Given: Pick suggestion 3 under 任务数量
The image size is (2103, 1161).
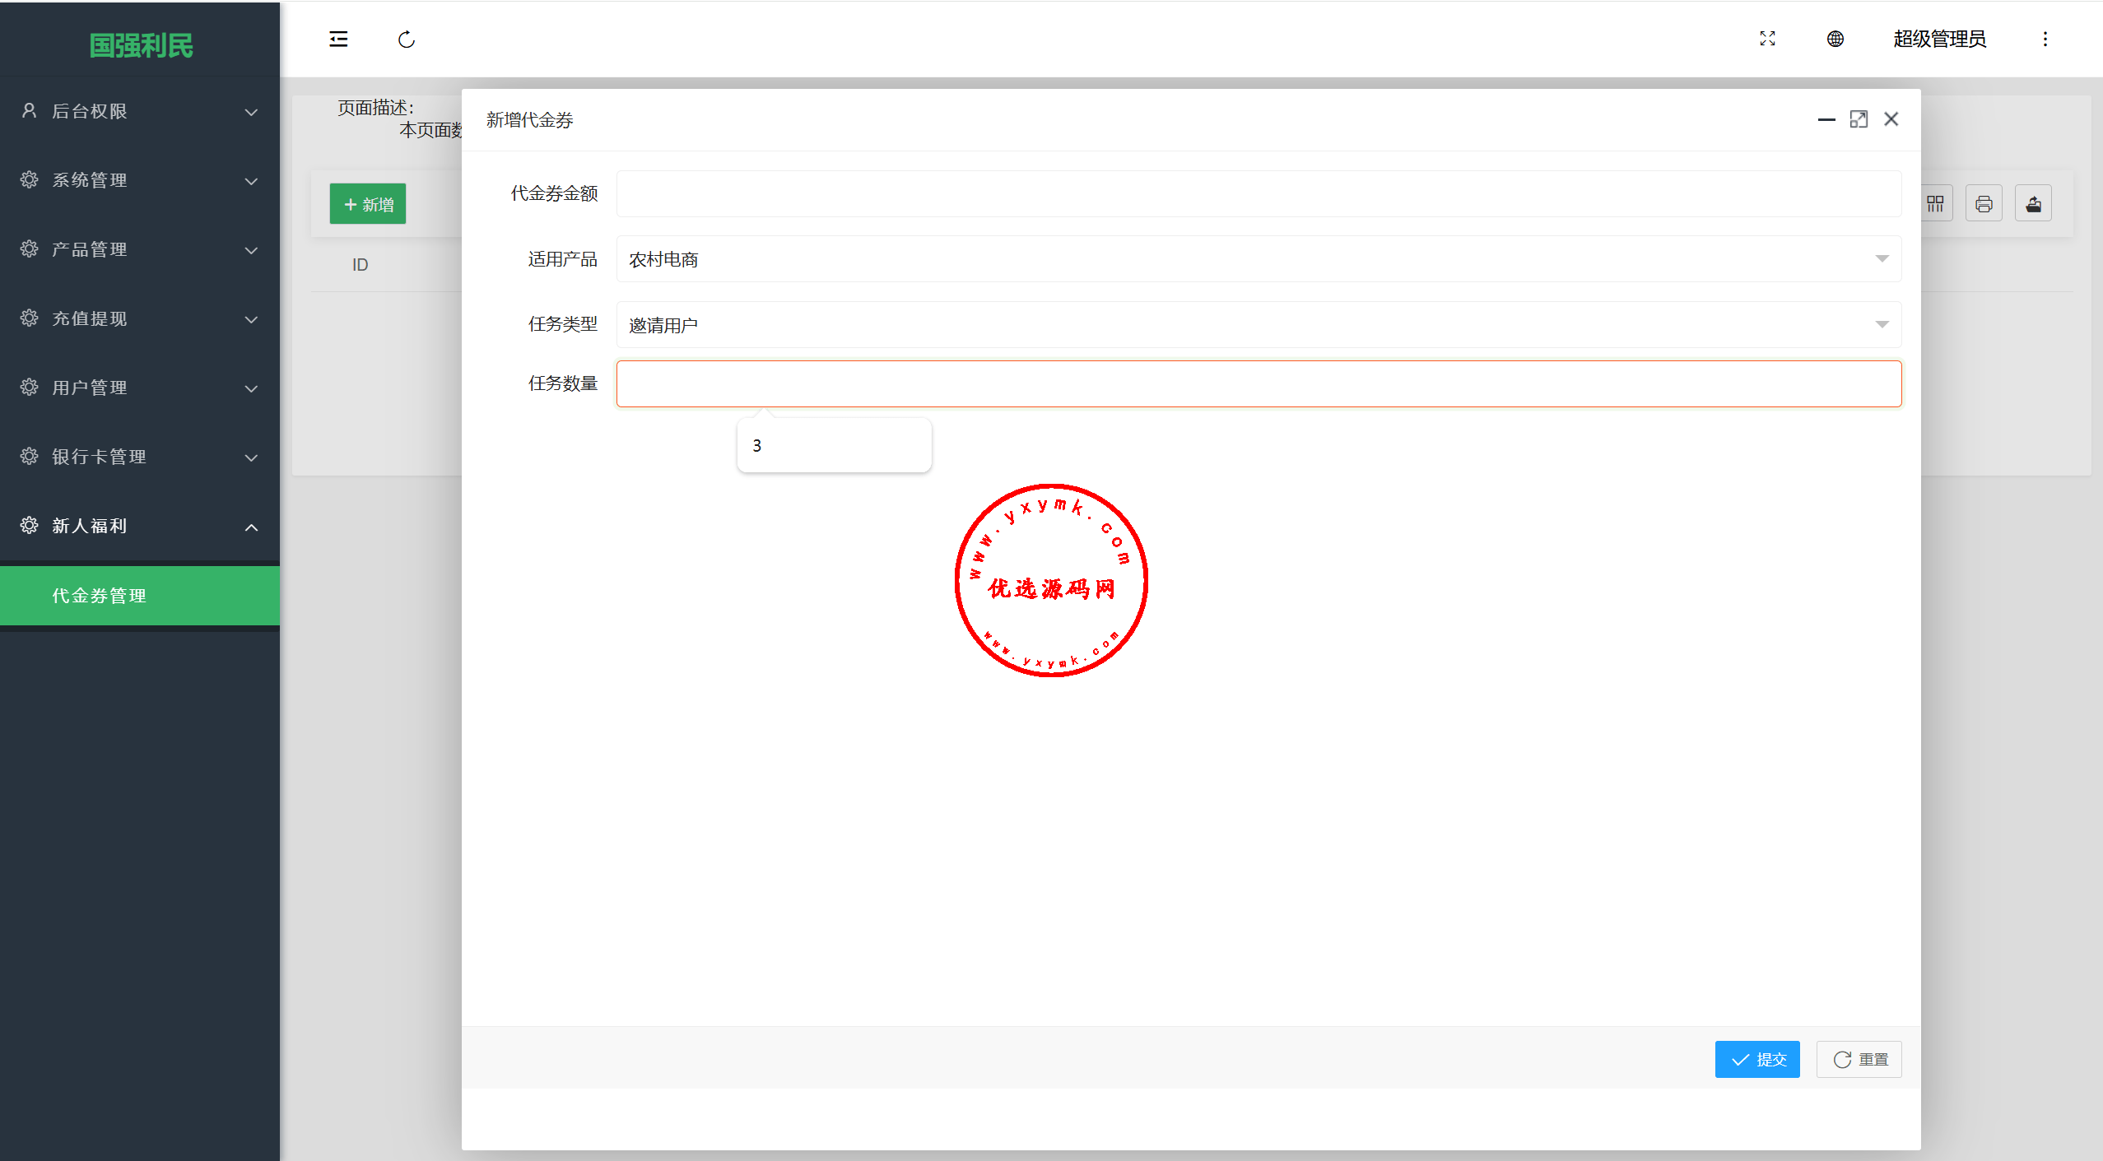Looking at the screenshot, I should 834,445.
